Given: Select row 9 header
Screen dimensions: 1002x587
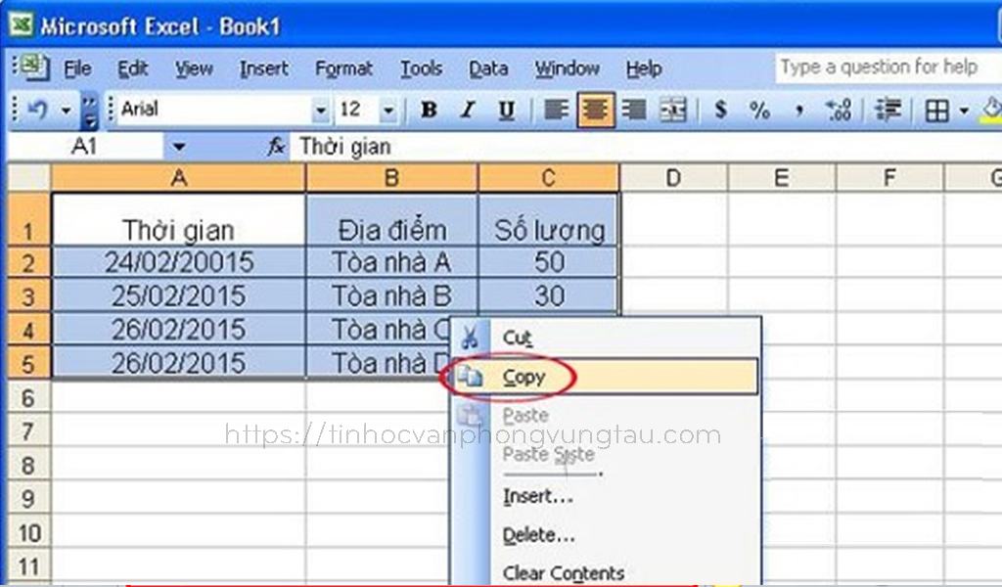Looking at the screenshot, I should pyautogui.click(x=28, y=498).
